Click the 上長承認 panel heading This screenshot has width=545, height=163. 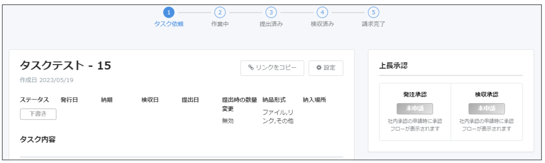pyautogui.click(x=393, y=66)
